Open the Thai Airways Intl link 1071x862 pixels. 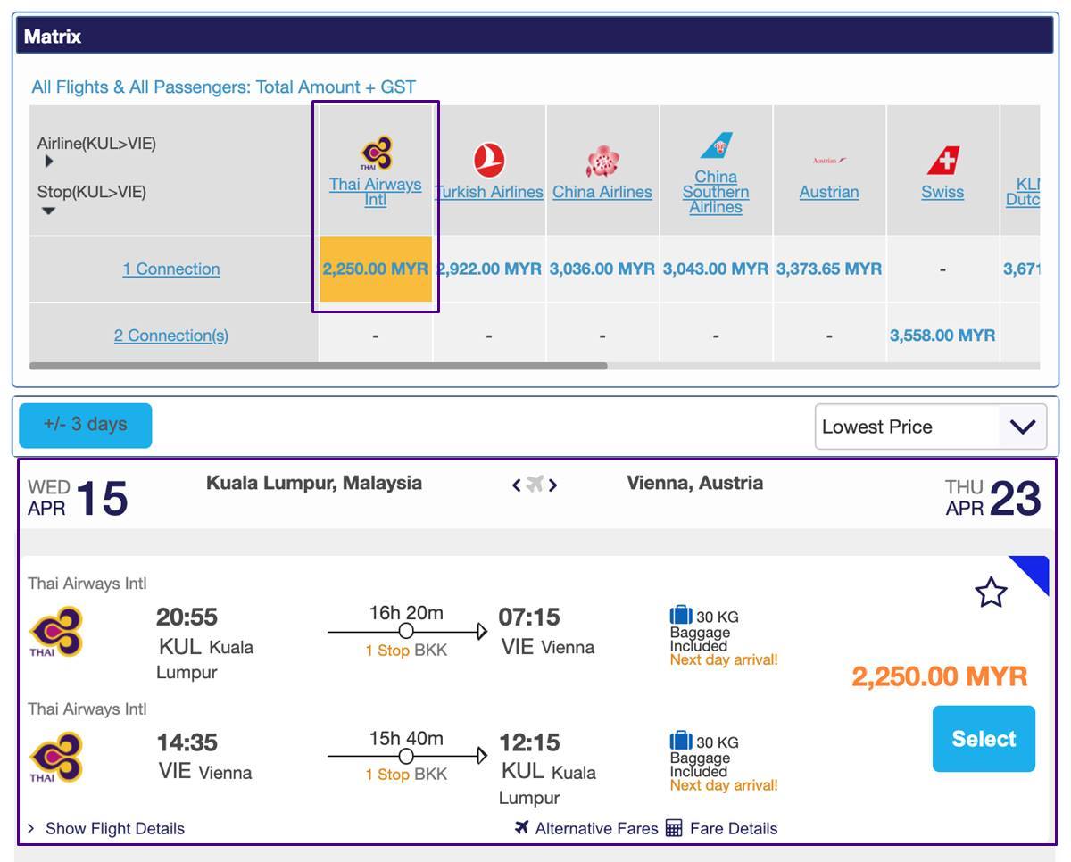376,192
